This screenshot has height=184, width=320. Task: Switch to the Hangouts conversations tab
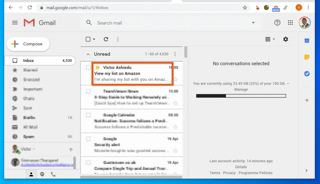42,174
